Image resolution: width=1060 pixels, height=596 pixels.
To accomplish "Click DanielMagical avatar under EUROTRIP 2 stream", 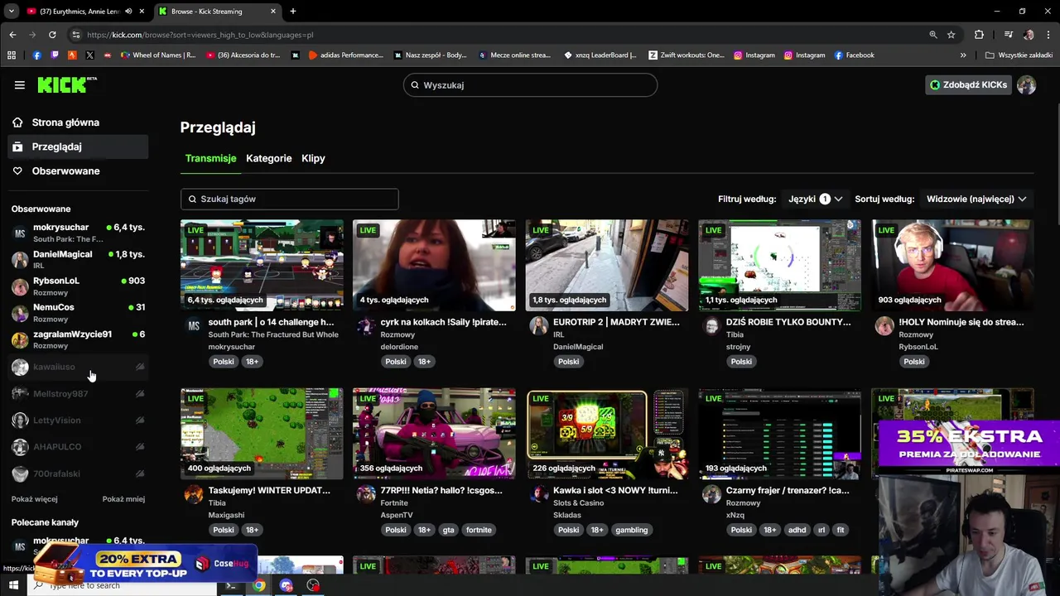I will click(x=539, y=325).
